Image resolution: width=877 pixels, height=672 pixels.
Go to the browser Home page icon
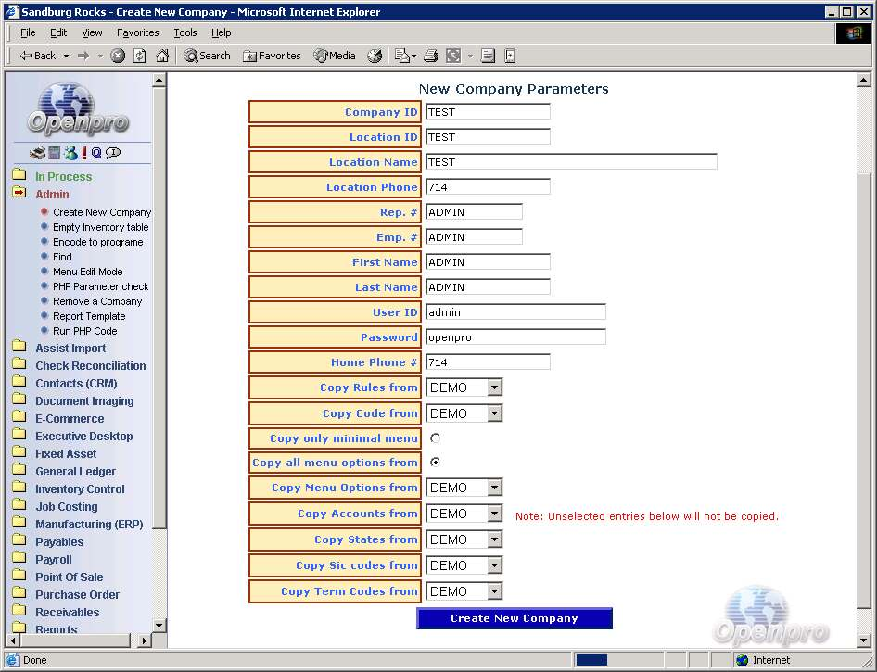point(162,56)
